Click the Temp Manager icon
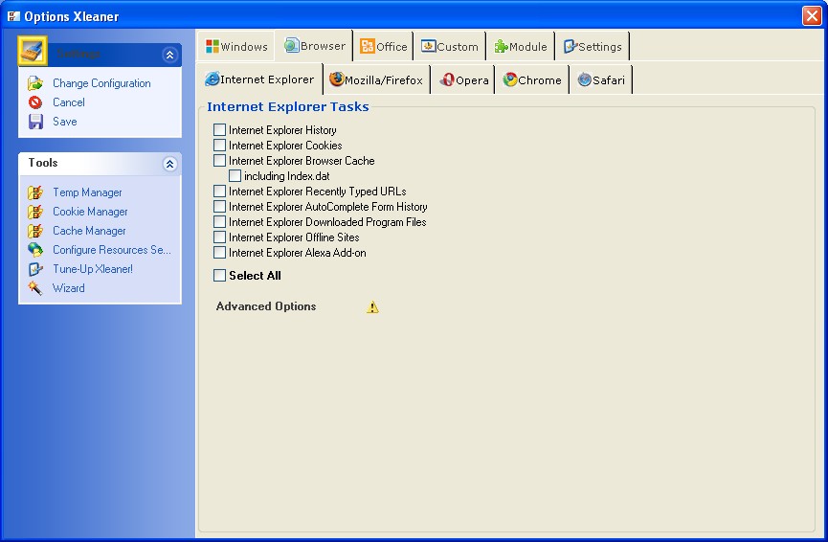 point(35,192)
